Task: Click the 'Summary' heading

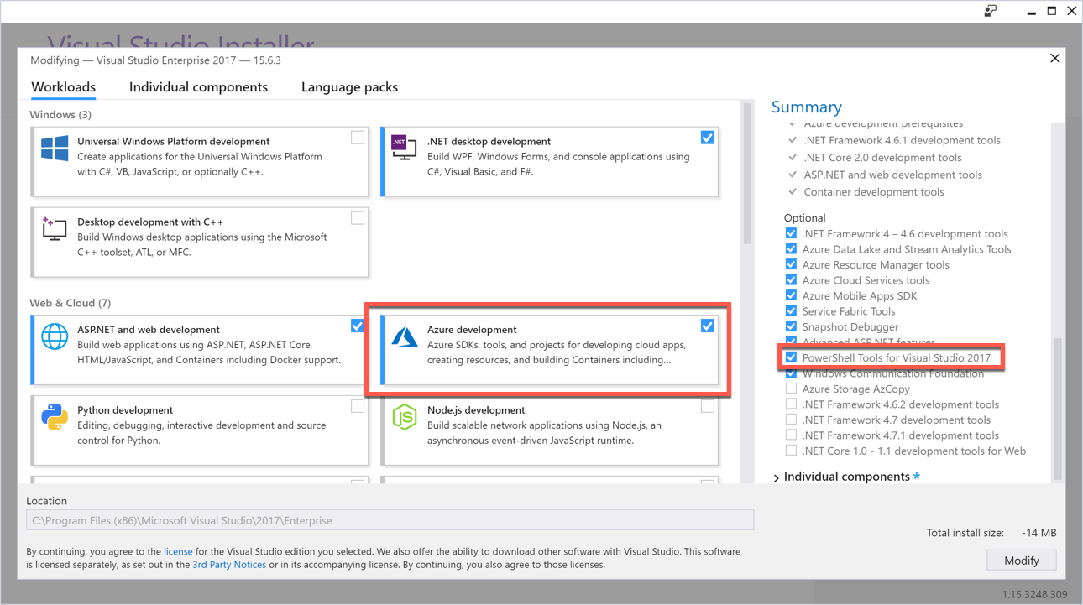Action: tap(807, 107)
